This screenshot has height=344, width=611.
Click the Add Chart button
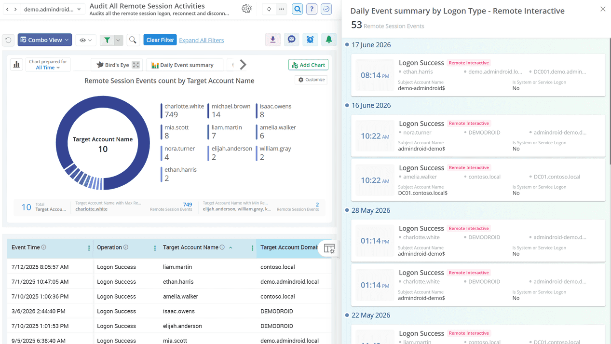coord(309,65)
